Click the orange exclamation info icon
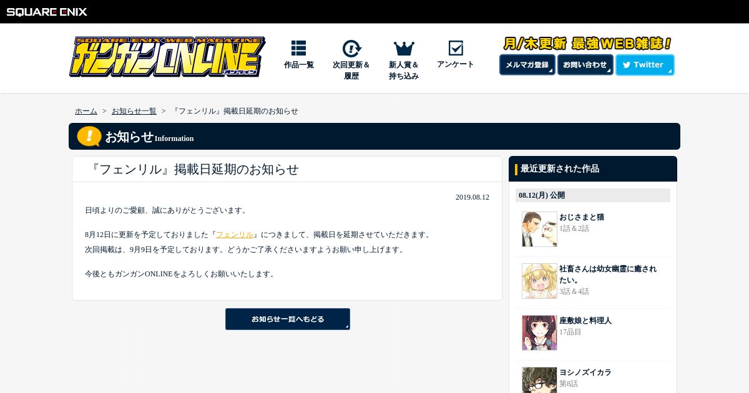Viewport: 749px width, 393px height. point(89,137)
